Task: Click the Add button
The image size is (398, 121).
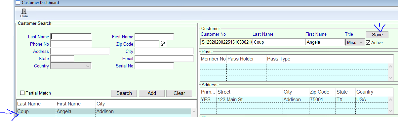Action: point(152,93)
